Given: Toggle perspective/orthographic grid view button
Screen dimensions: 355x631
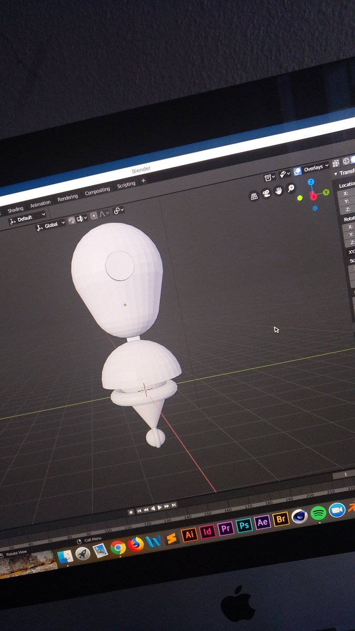Looking at the screenshot, I should point(255,197).
